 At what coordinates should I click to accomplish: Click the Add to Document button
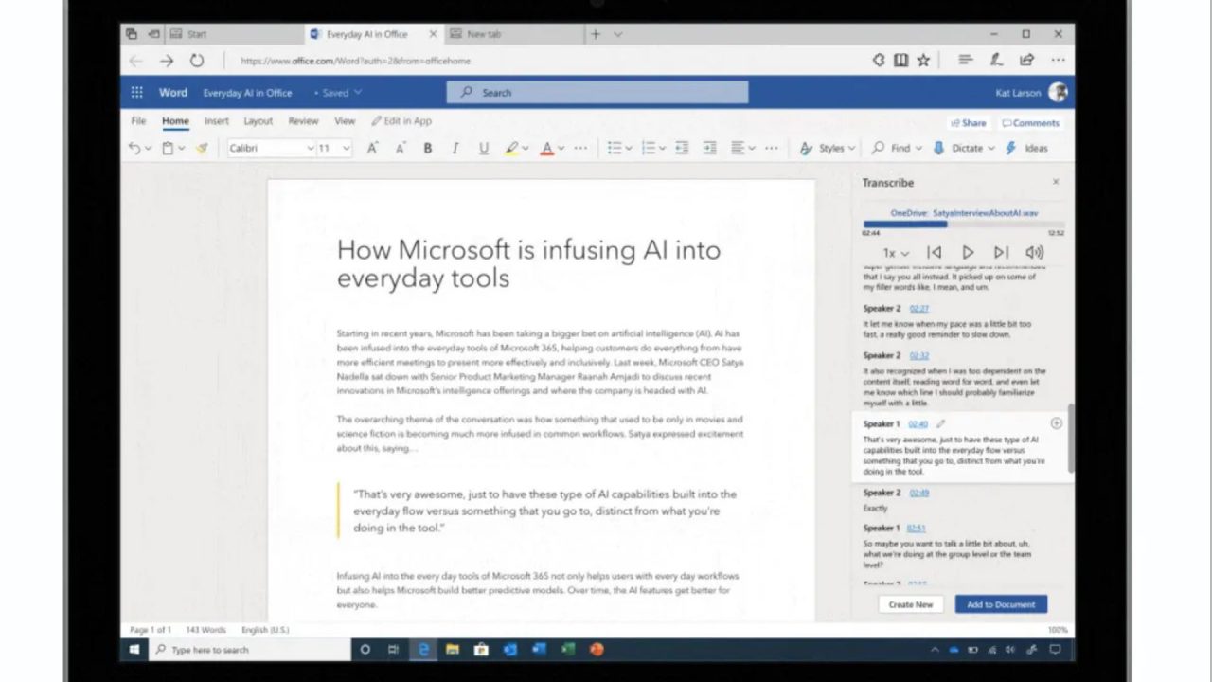(x=1001, y=604)
